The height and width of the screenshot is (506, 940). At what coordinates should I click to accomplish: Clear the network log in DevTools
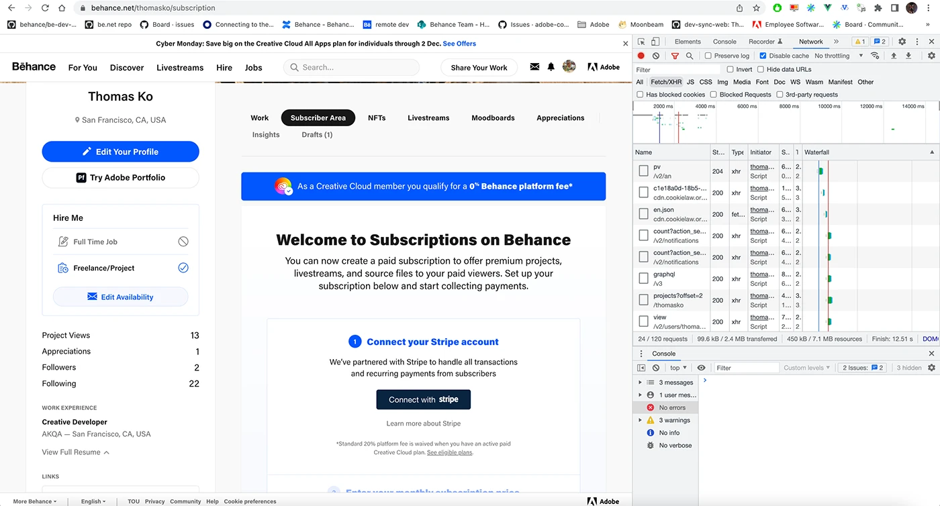pos(656,56)
